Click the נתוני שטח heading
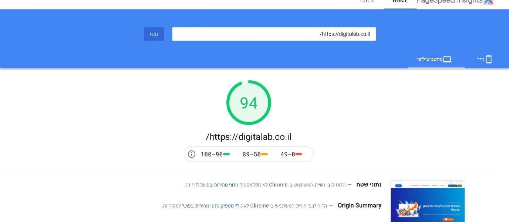The image size is (509, 222). click(x=369, y=184)
